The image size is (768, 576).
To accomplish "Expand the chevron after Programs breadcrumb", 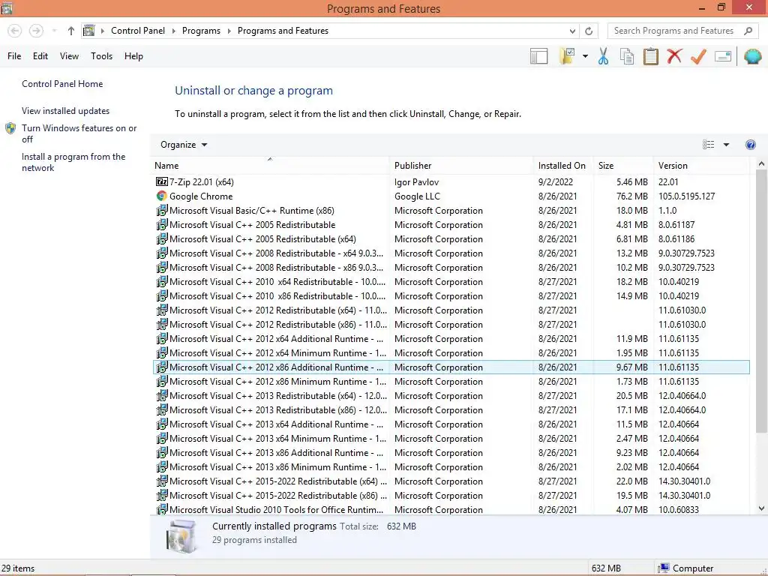I will (x=229, y=31).
